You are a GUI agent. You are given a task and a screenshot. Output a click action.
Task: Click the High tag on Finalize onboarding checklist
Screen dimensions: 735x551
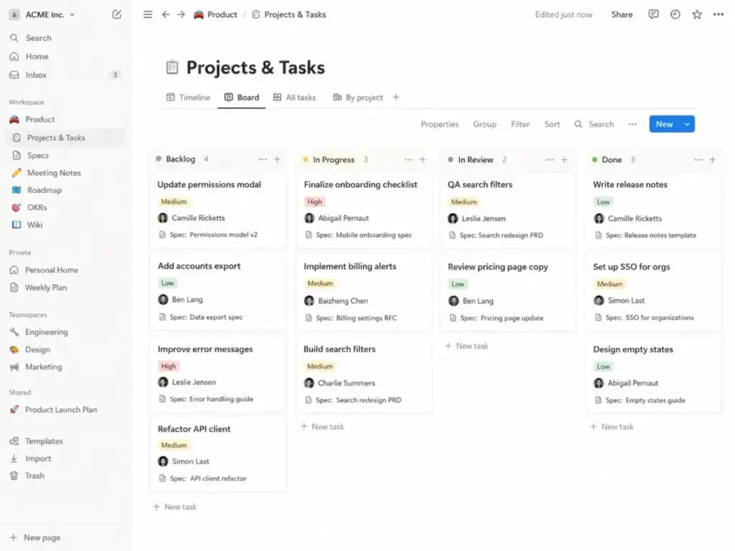314,202
